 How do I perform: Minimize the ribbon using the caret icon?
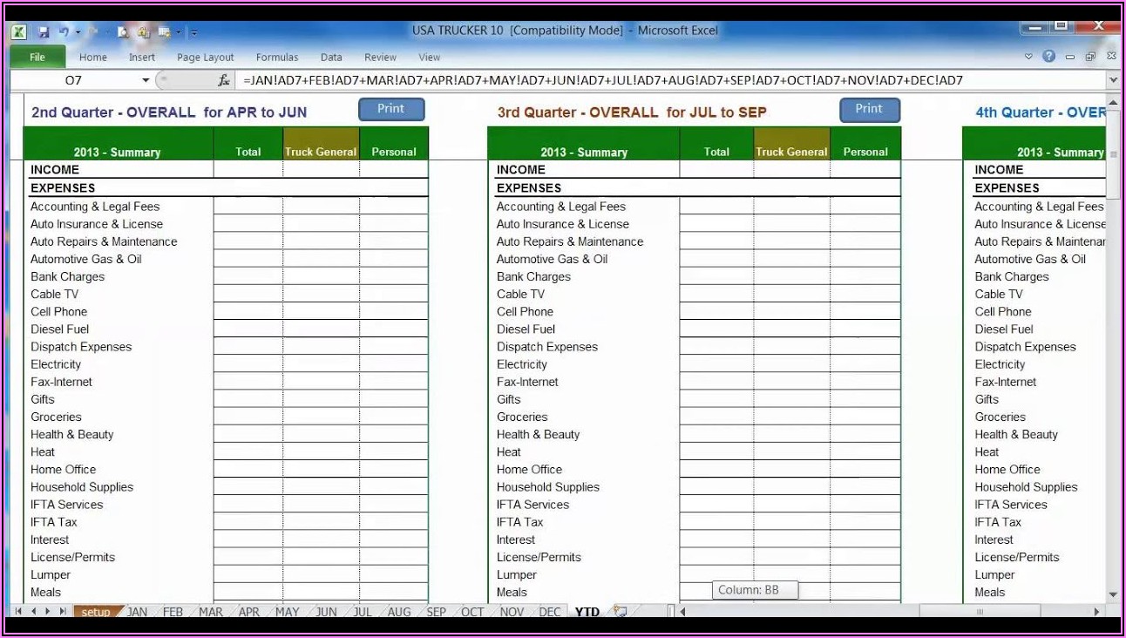[x=1029, y=57]
